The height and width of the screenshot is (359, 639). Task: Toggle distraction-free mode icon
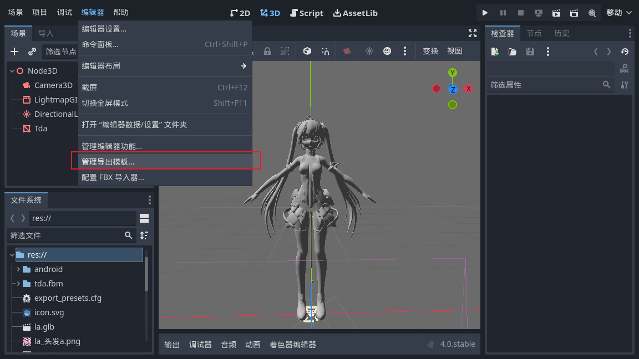coord(473,33)
